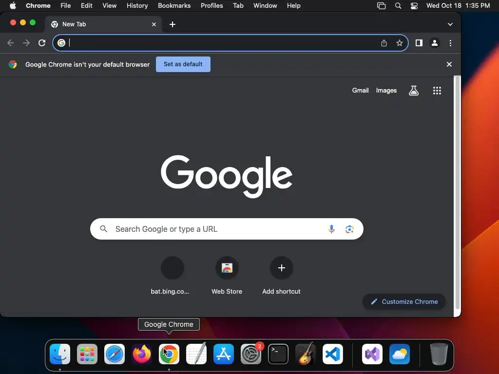Expand the tab search chevron

pos(450,24)
